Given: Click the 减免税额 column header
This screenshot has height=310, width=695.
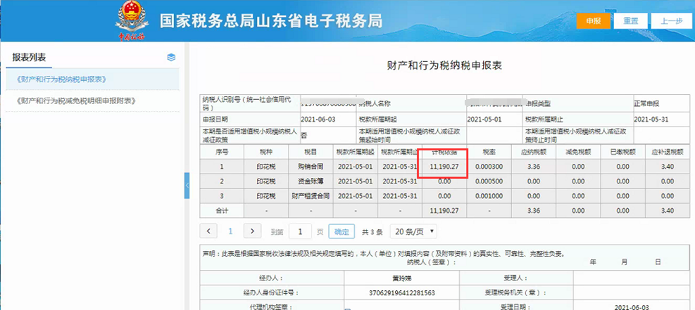Looking at the screenshot, I should [x=578, y=152].
